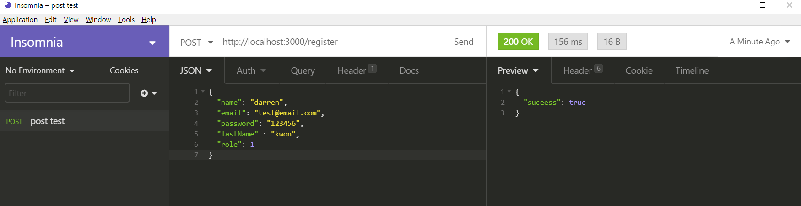The image size is (801, 206).
Task: Click the "darren" value in request body
Action: pos(266,102)
